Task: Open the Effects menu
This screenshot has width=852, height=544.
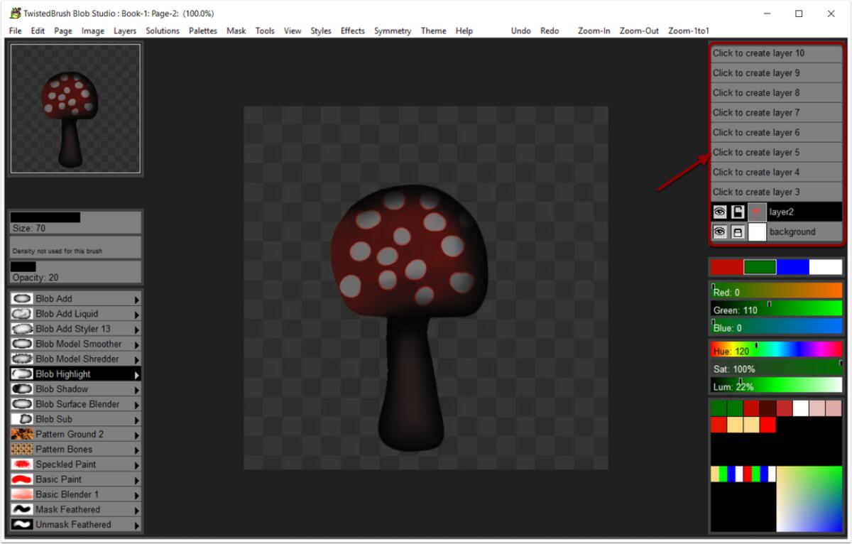Action: tap(352, 31)
